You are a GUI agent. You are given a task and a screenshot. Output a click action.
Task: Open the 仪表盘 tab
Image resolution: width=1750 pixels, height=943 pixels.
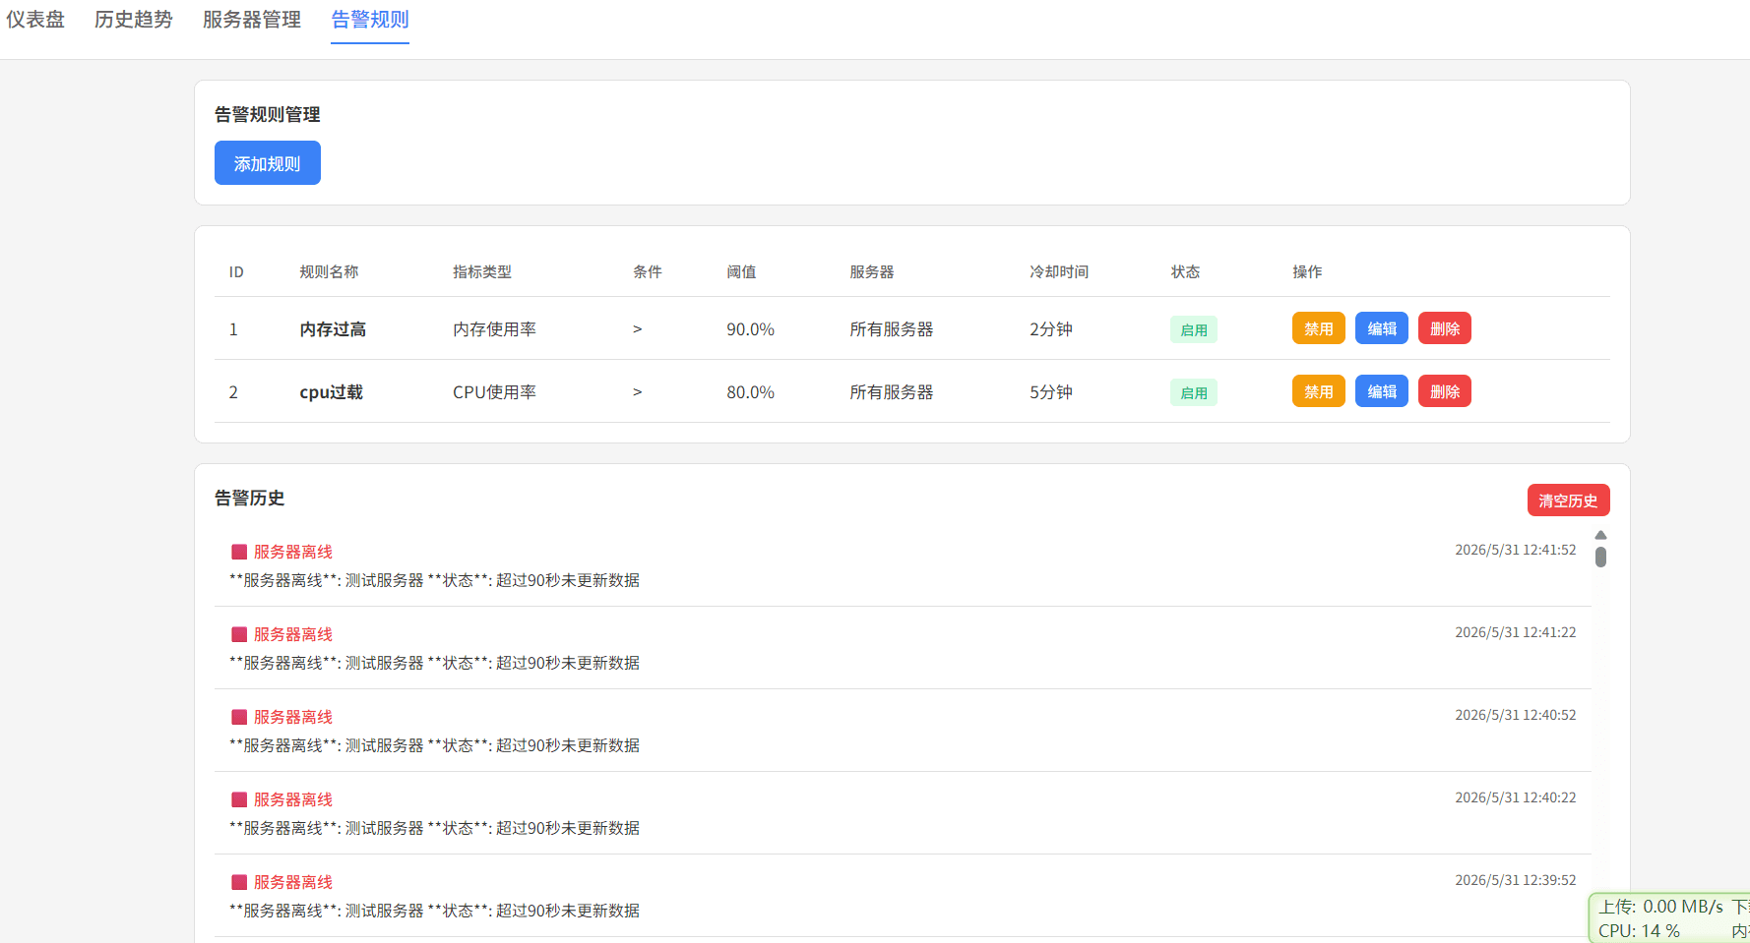(x=35, y=20)
